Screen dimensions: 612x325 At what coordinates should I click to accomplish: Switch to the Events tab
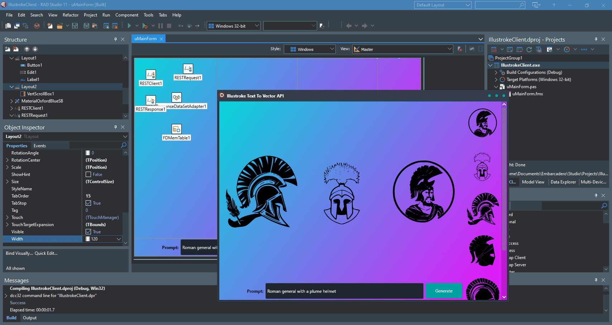click(x=40, y=146)
